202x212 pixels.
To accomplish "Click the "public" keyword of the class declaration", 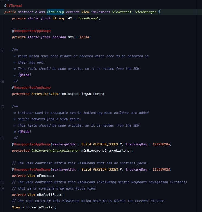I will point(10,12).
